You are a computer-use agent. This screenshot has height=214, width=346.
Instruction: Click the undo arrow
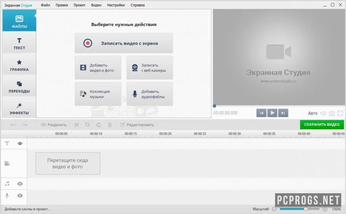coord(13,125)
